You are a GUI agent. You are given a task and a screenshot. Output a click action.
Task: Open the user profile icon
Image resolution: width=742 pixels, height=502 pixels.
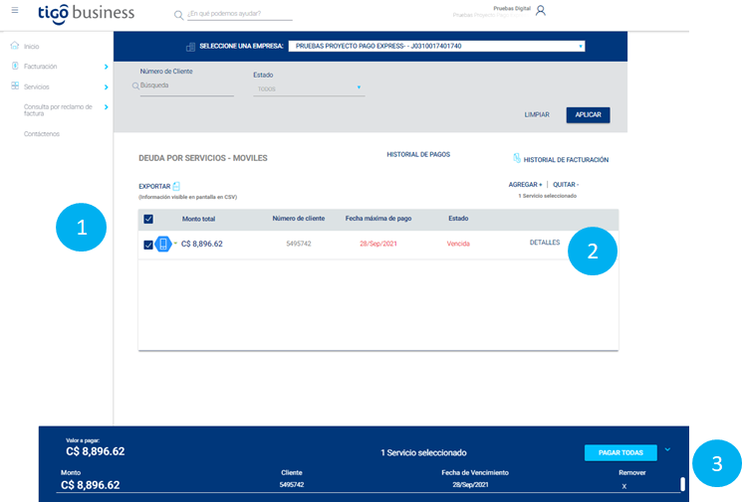click(541, 10)
